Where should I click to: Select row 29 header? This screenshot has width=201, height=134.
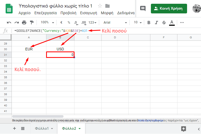[6, 43]
